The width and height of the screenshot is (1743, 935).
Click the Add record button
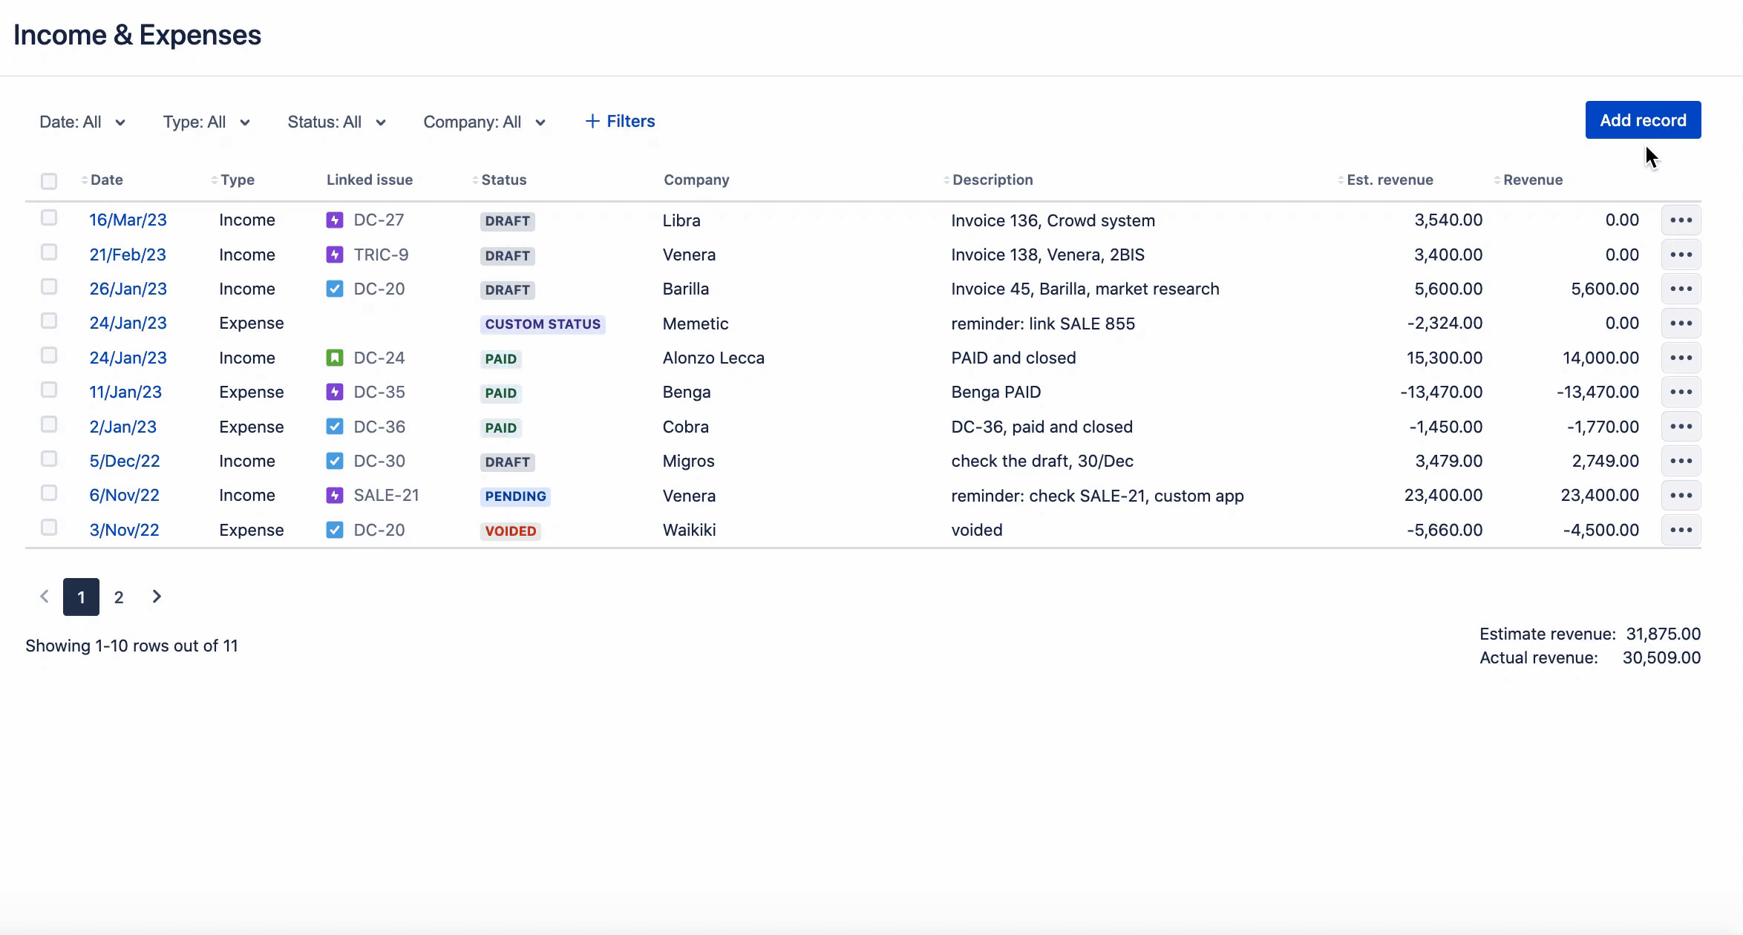[x=1643, y=119]
